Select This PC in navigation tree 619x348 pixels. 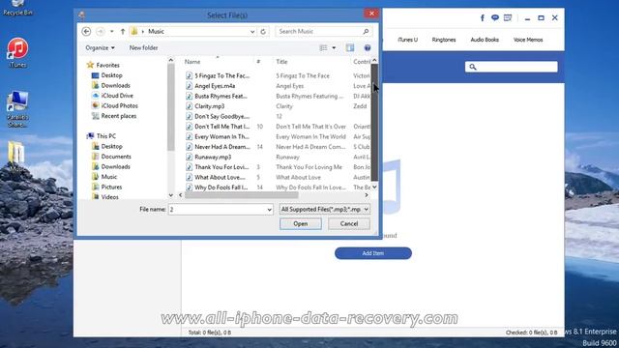pos(105,136)
